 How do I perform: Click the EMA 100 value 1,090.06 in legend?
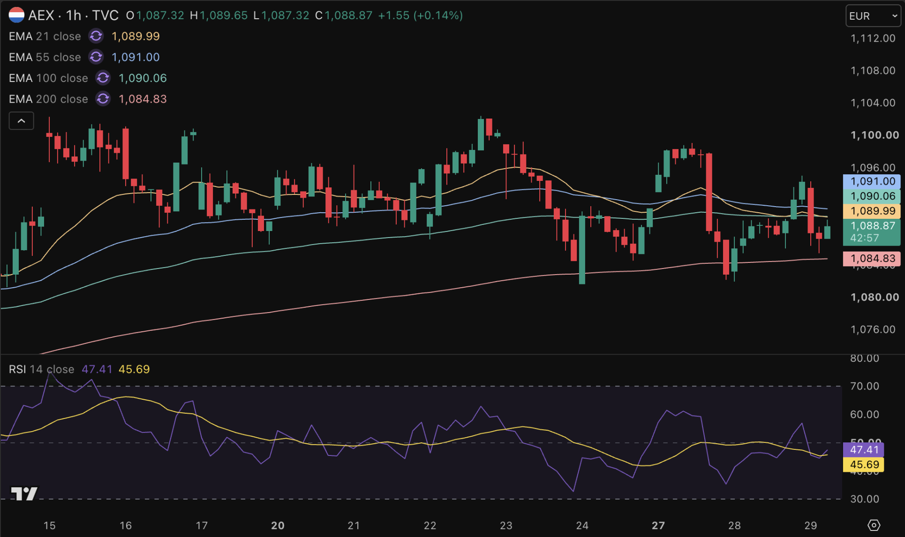click(x=143, y=78)
